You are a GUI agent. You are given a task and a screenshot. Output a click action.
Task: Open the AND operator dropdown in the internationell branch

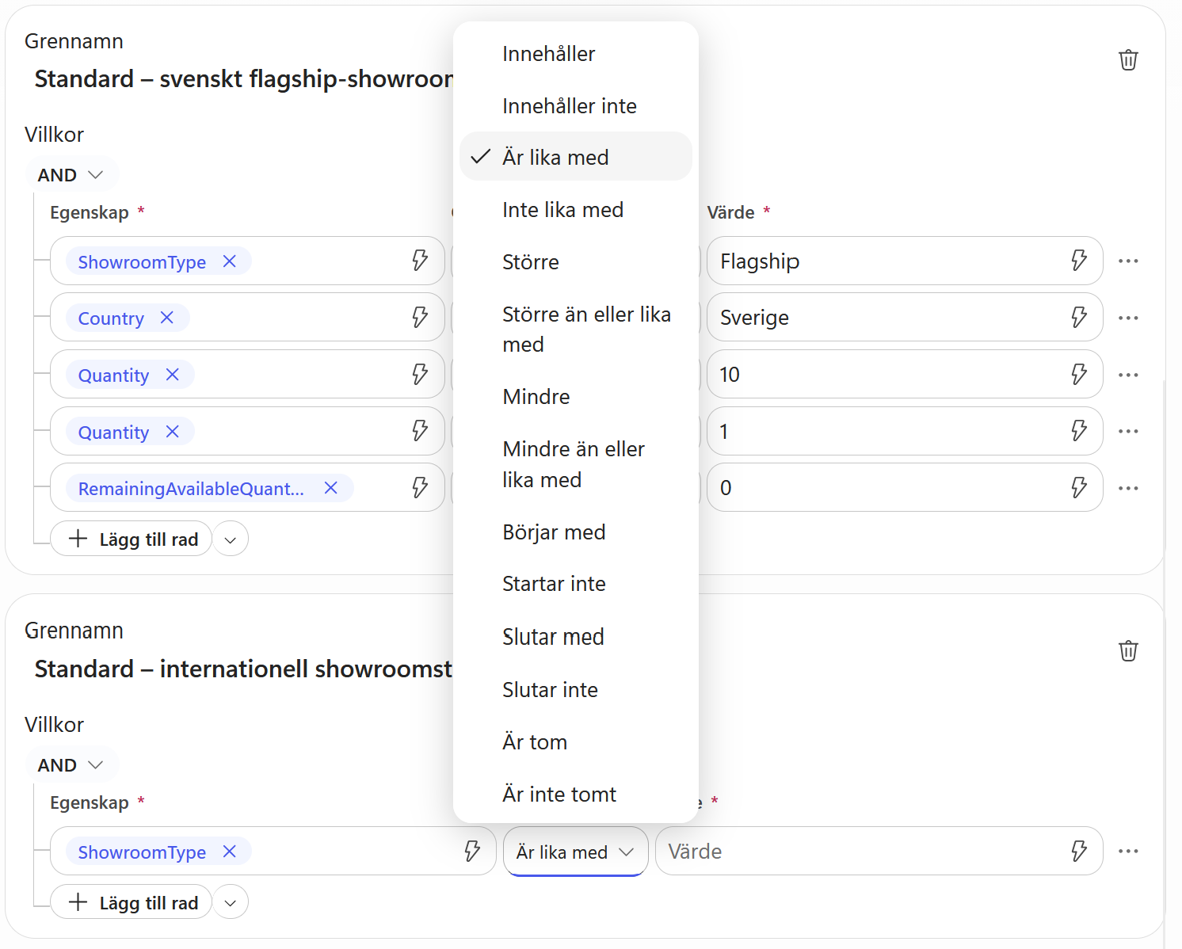click(x=71, y=765)
